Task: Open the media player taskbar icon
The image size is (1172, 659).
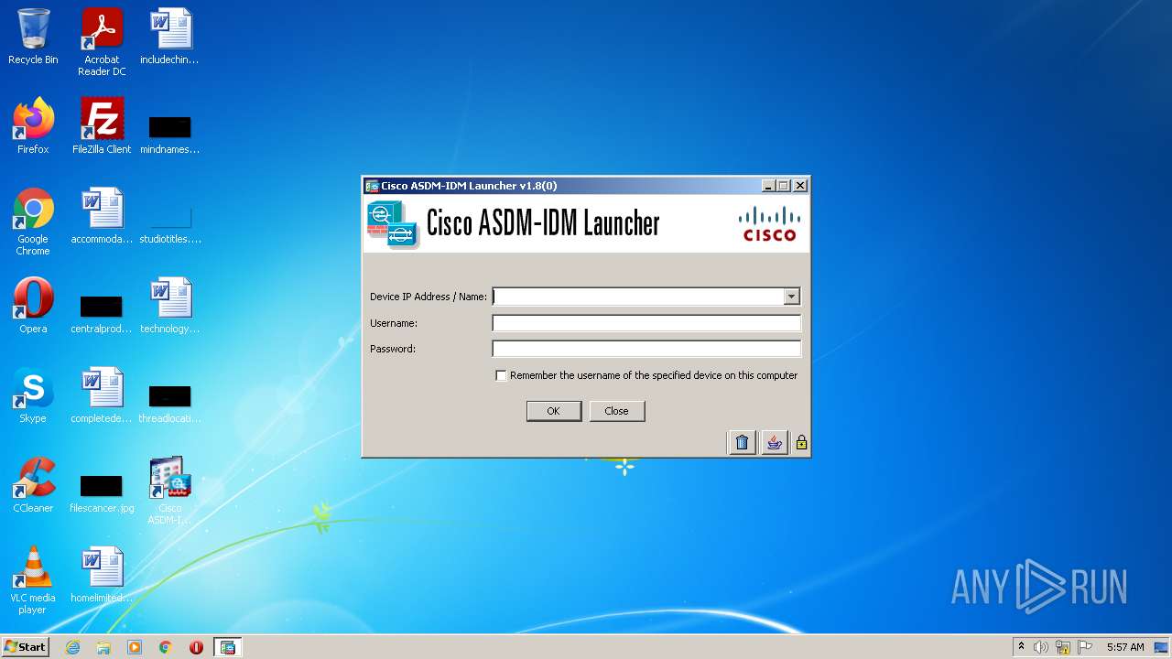Action: (135, 647)
